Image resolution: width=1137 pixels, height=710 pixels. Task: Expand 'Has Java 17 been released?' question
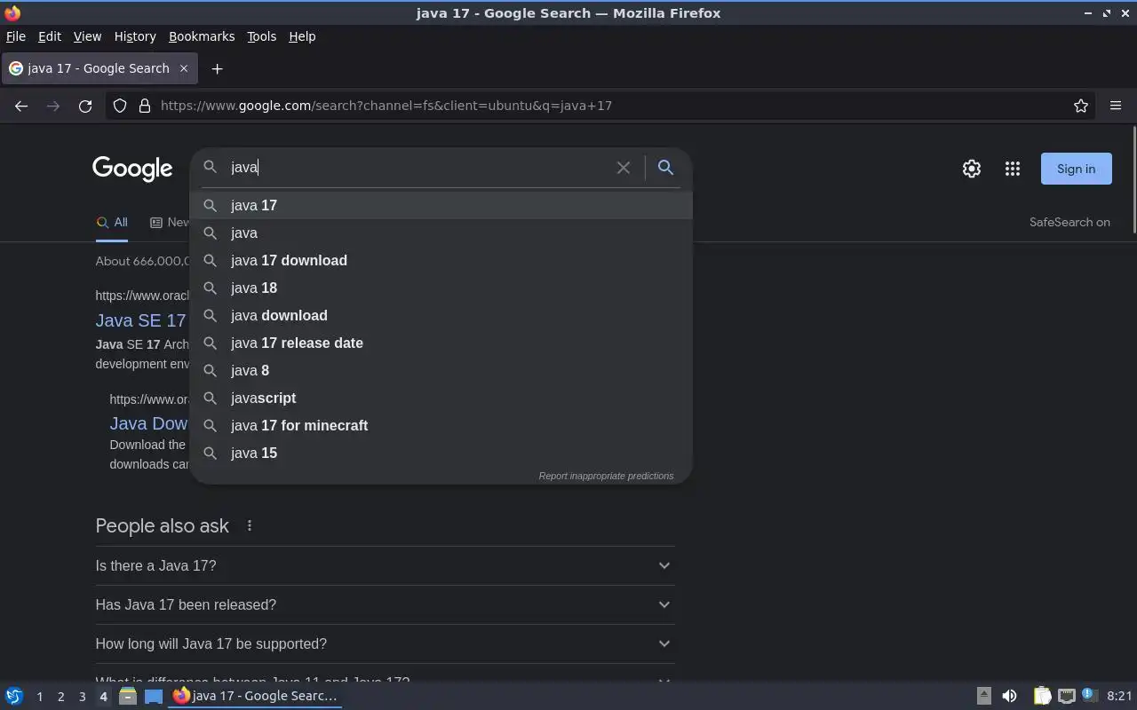coord(385,604)
